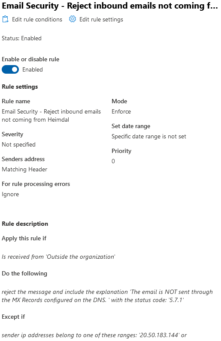Click the Enabled label beside the toggle

[x=33, y=69]
